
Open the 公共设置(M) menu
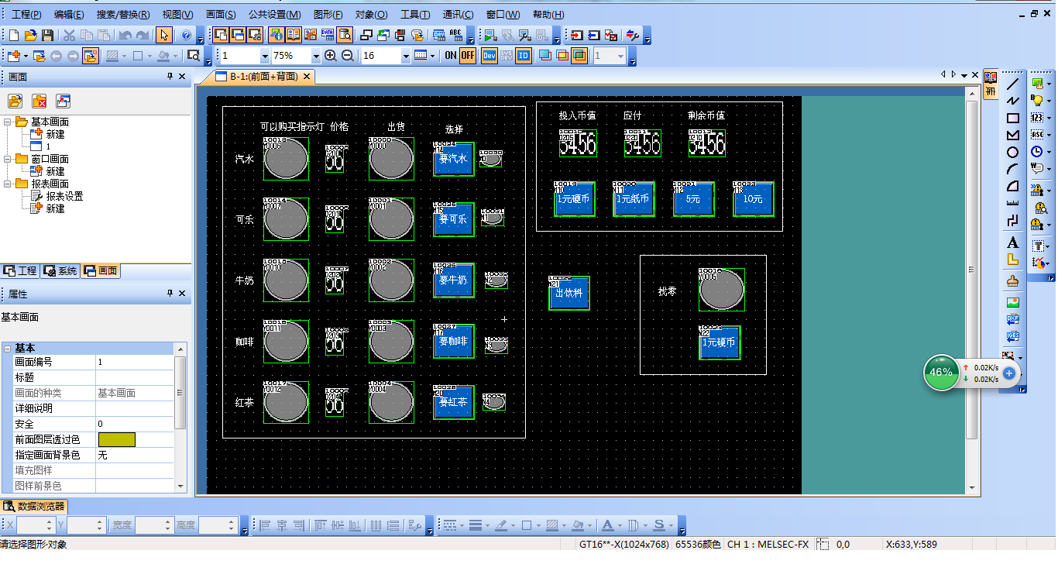tap(275, 15)
